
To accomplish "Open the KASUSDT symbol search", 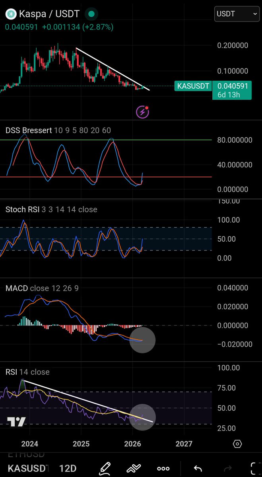I will 28,468.
